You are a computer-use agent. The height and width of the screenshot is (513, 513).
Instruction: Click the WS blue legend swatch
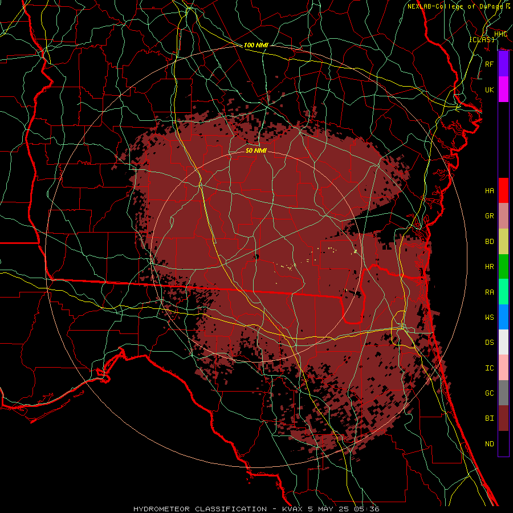[503, 317]
